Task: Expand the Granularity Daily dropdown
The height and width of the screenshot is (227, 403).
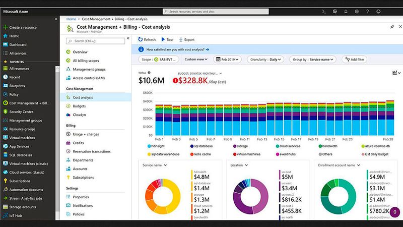Action: (x=265, y=59)
